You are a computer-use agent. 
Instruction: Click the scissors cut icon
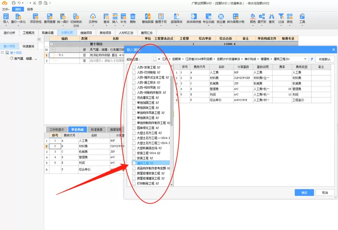(x=34, y=3)
